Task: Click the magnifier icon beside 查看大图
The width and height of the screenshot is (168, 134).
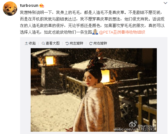Action: click(43, 43)
